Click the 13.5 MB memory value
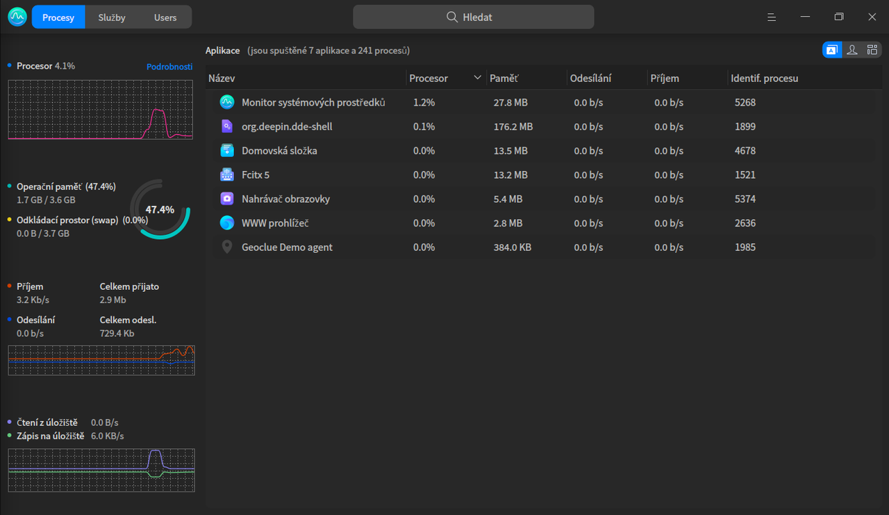The image size is (889, 515). (x=510, y=151)
